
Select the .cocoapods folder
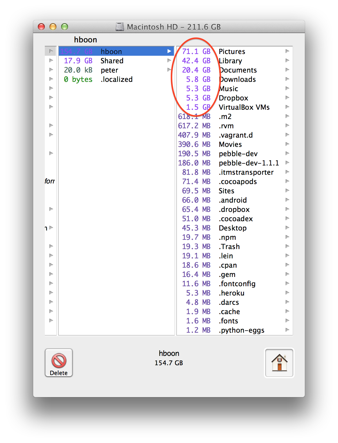(235, 181)
